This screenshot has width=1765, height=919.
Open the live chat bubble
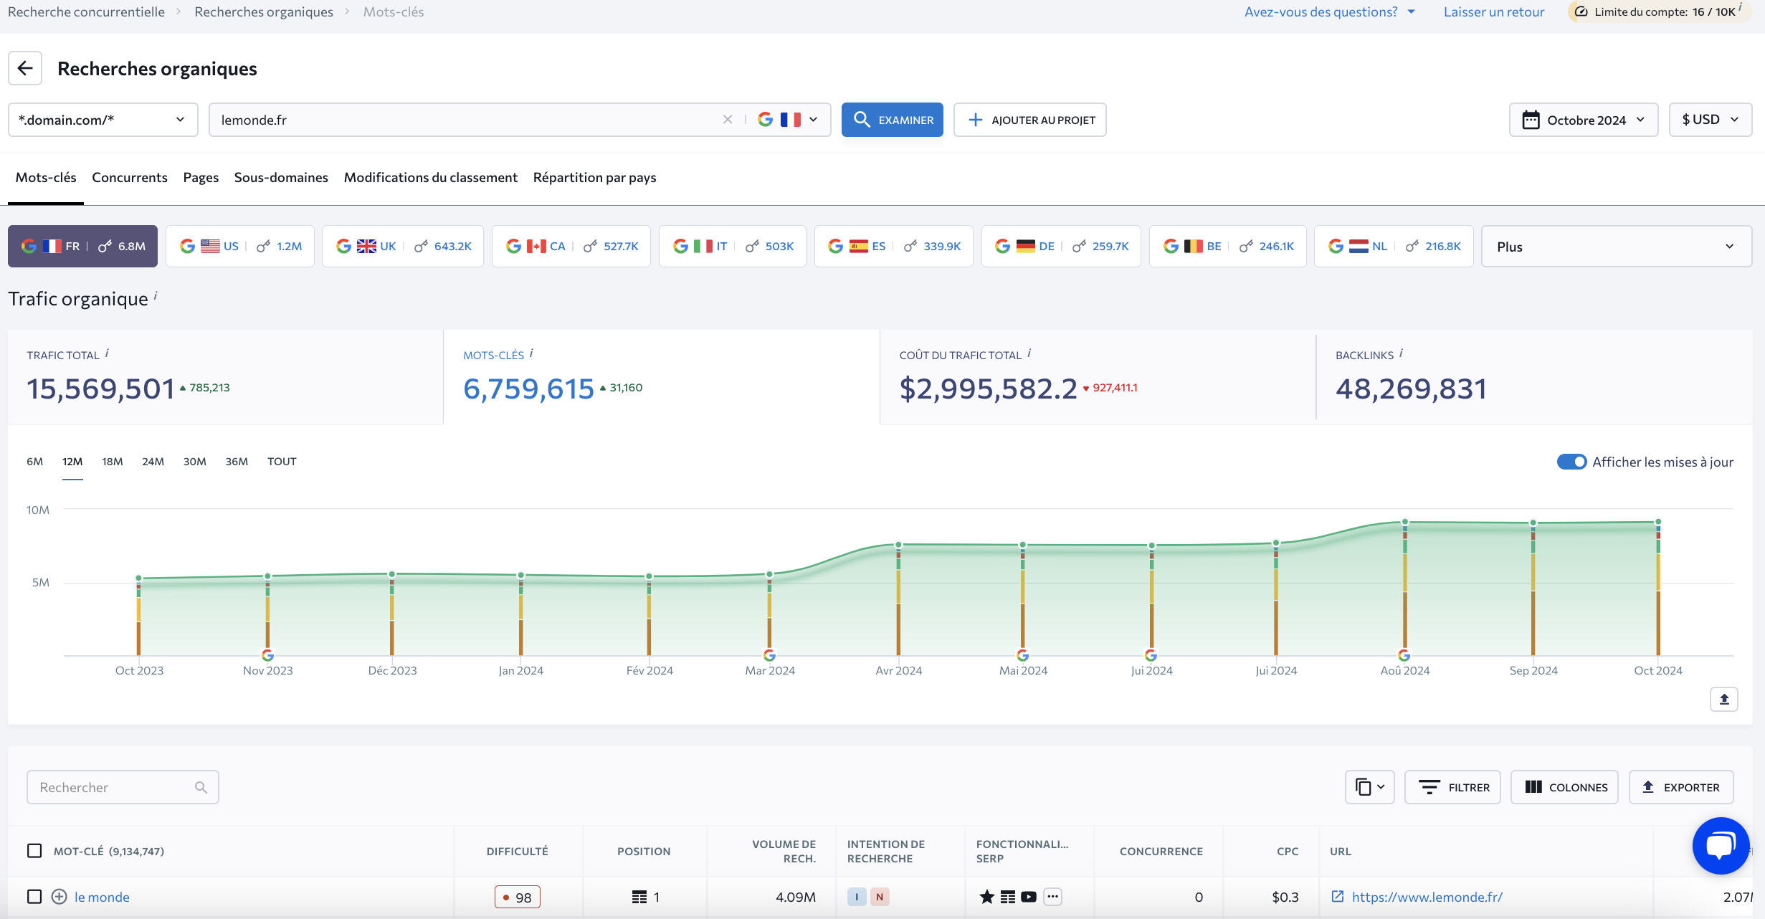(x=1721, y=846)
